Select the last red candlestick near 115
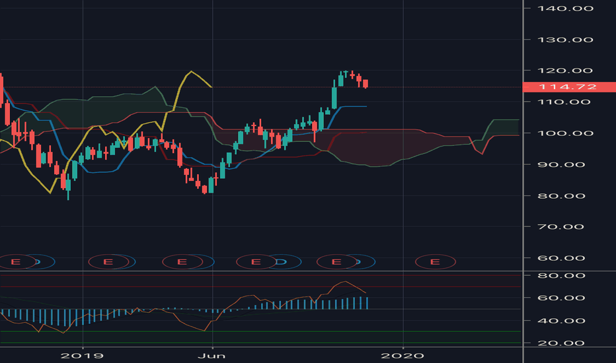Image resolution: width=616 pixels, height=363 pixels. (x=366, y=84)
